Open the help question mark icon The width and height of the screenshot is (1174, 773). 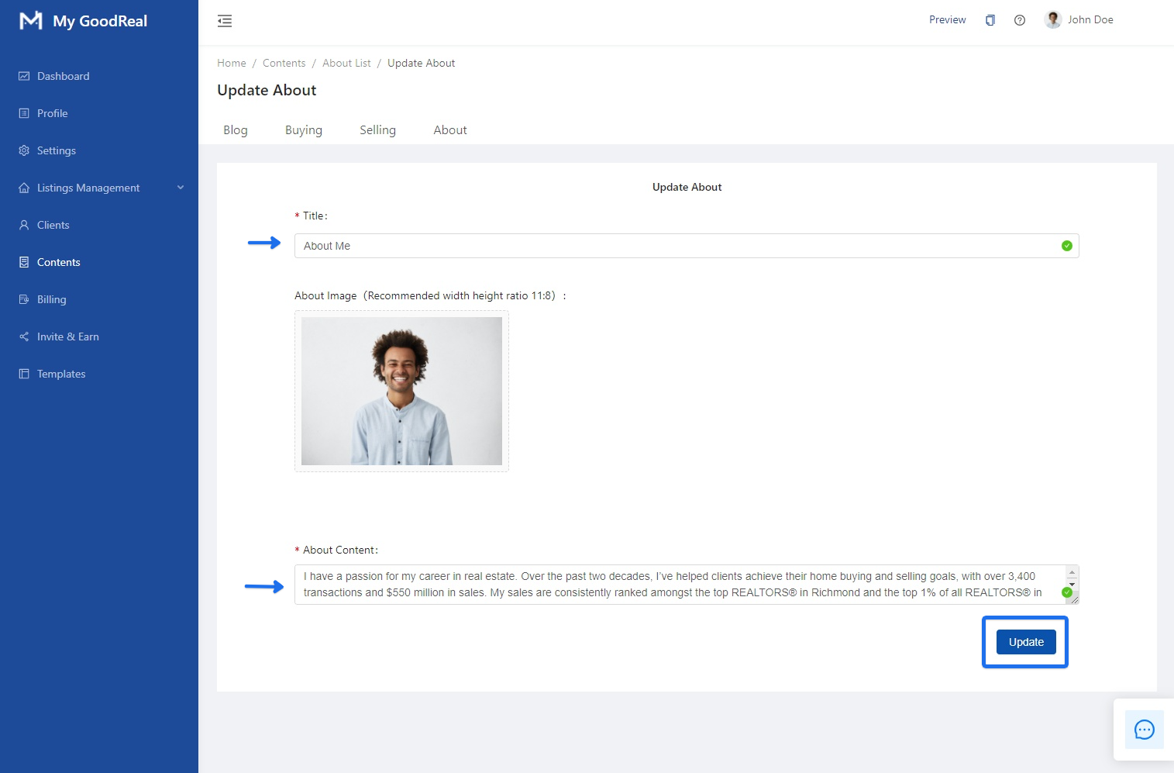(1019, 20)
